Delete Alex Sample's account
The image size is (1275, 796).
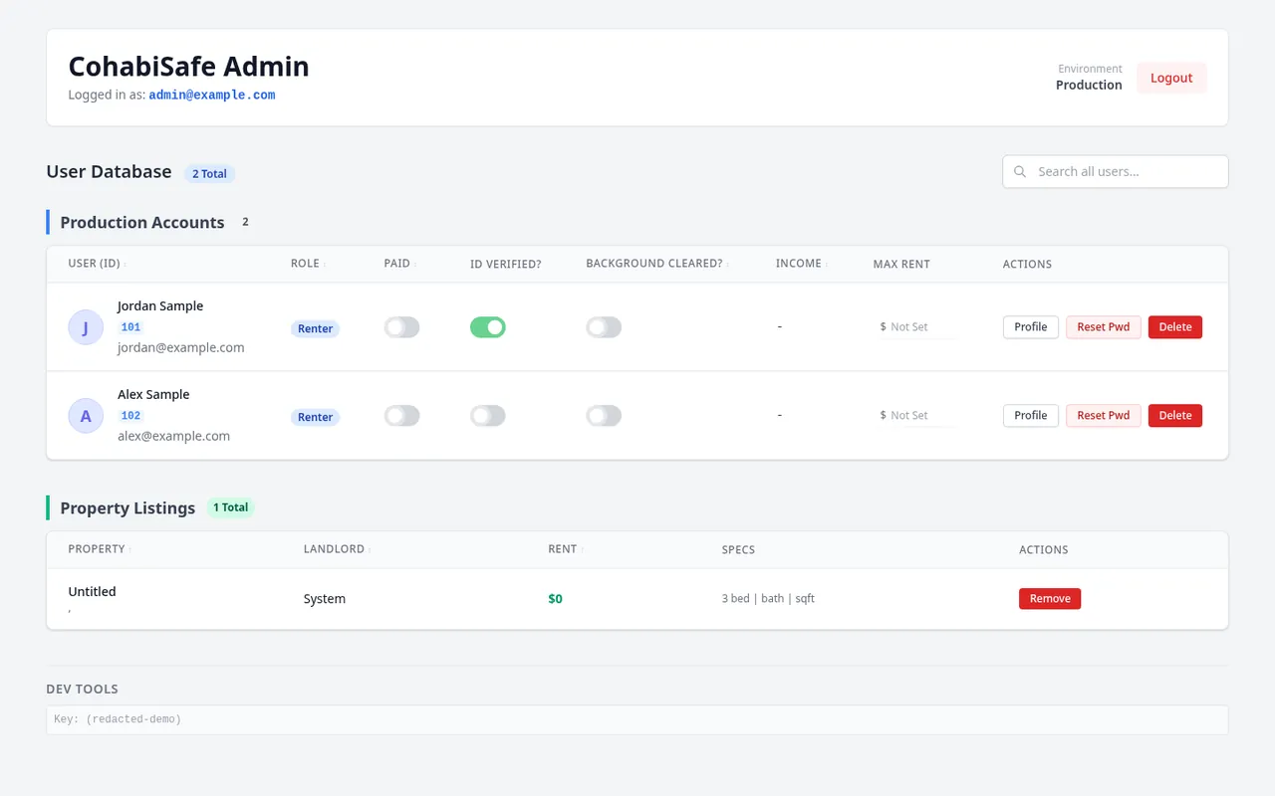[1175, 416]
